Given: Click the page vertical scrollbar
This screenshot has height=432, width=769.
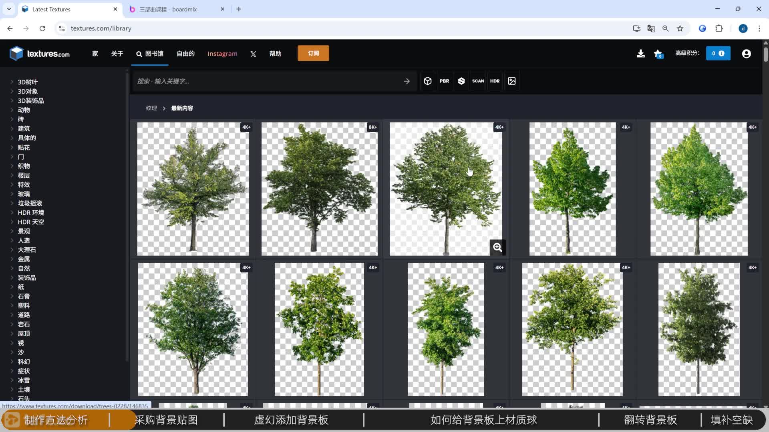Looking at the screenshot, I should (765, 54).
